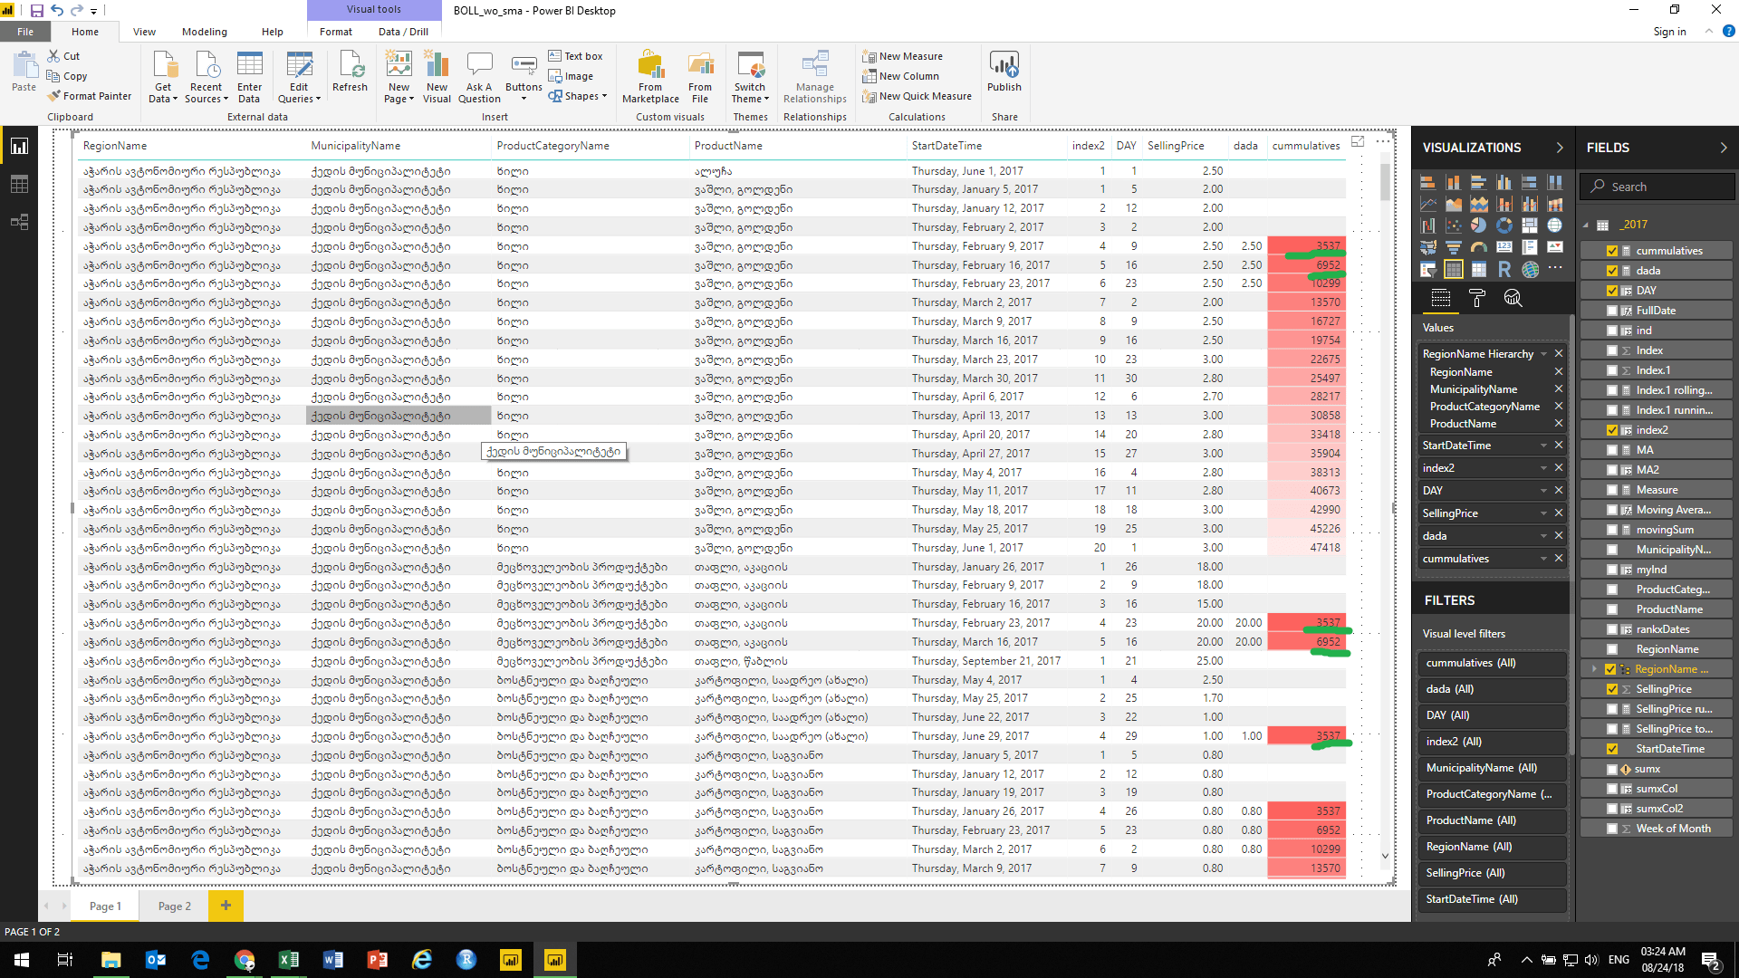
Task: Select the donut chart visual
Action: tap(1504, 225)
